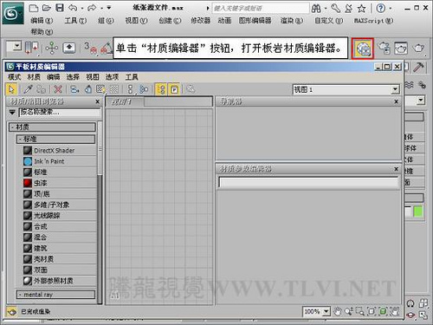Viewport: 433px width, 325px height.
Task: Open the 帮助(H) main menu
Action: point(42,32)
